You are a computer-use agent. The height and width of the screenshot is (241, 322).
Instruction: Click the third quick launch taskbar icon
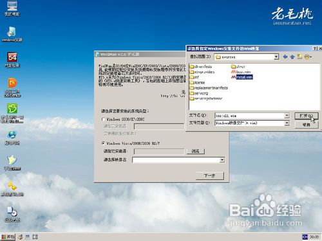[35, 237]
